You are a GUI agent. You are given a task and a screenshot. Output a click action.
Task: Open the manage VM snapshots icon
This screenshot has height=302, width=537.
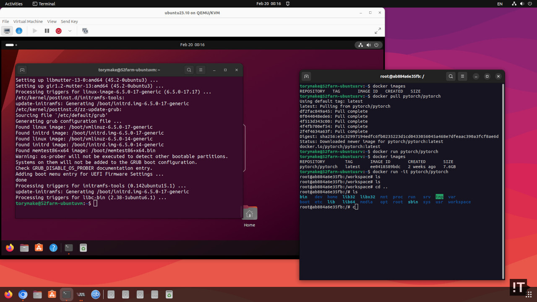point(85,31)
